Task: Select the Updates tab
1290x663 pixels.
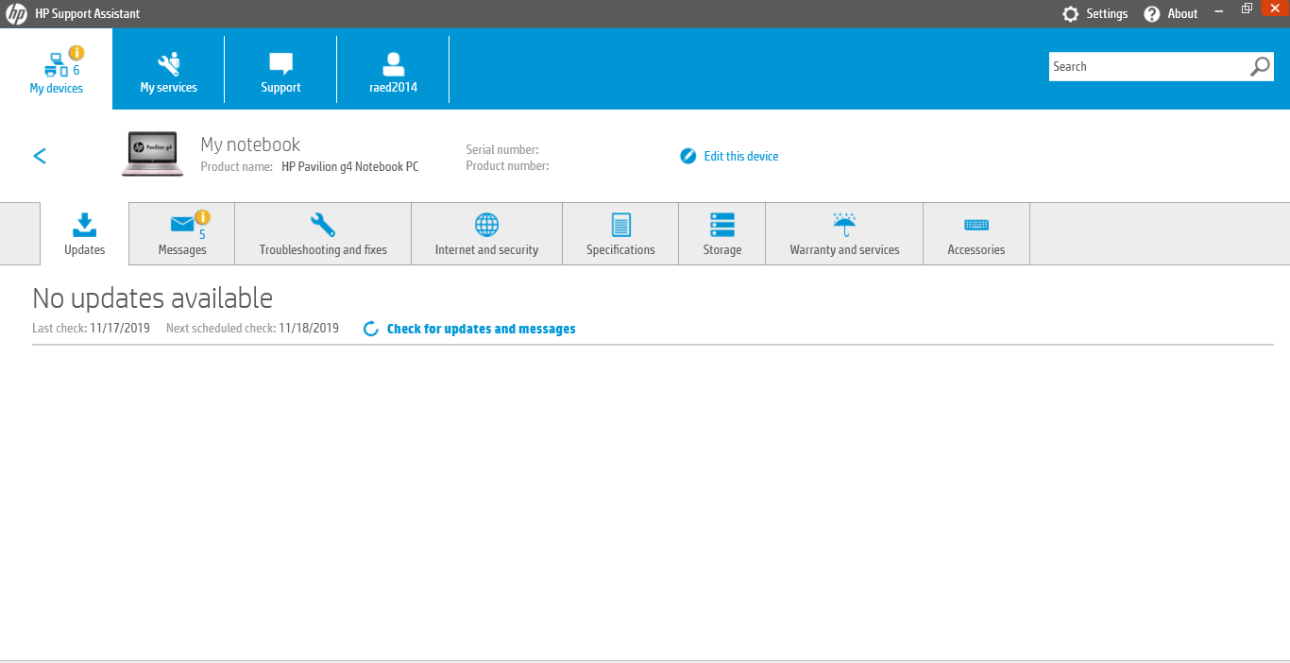Action: (x=84, y=233)
